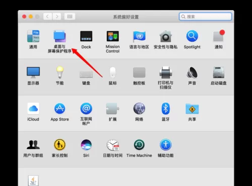Open 触控板 (Trackpad) preferences
The width and height of the screenshot is (252, 186).
(x=139, y=73)
